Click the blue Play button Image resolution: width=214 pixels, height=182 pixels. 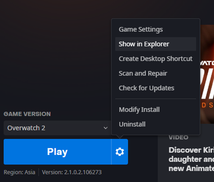[57, 152]
